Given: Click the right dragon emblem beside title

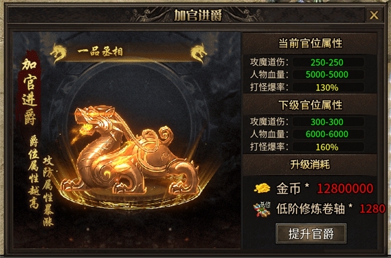Looking at the screenshot, I should [x=199, y=53].
